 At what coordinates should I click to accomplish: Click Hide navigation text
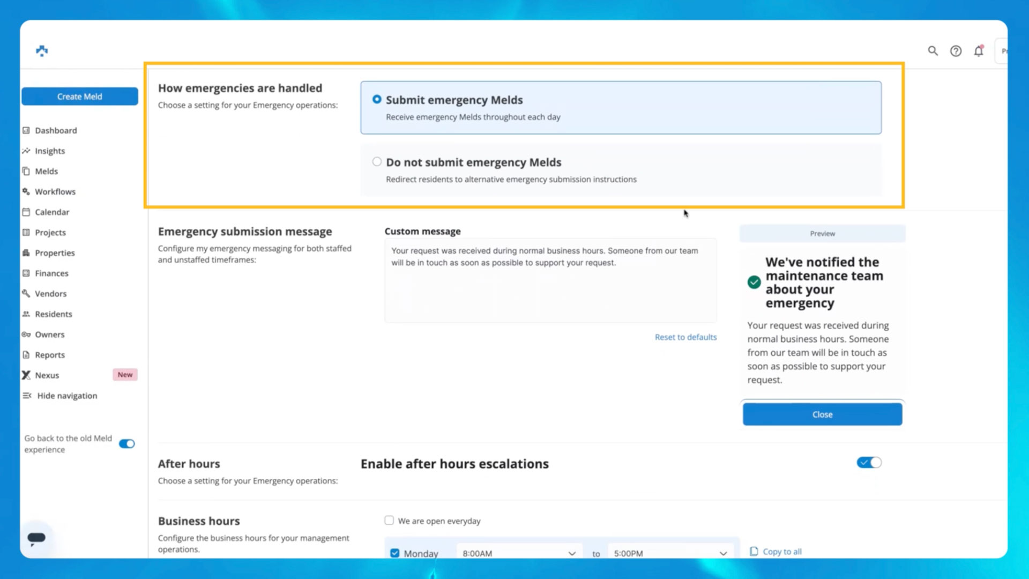coord(68,395)
